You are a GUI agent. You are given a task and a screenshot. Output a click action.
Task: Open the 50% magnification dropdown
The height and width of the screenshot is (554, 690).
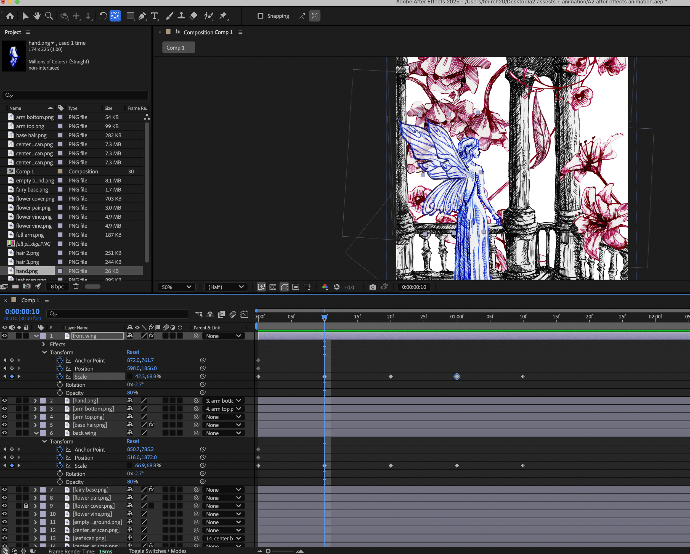click(176, 287)
